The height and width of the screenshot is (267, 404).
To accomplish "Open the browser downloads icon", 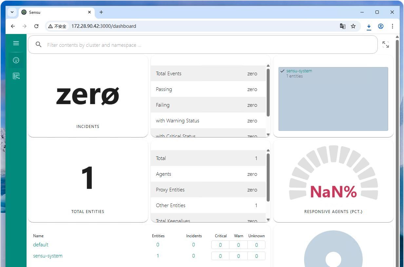I will coord(369,27).
